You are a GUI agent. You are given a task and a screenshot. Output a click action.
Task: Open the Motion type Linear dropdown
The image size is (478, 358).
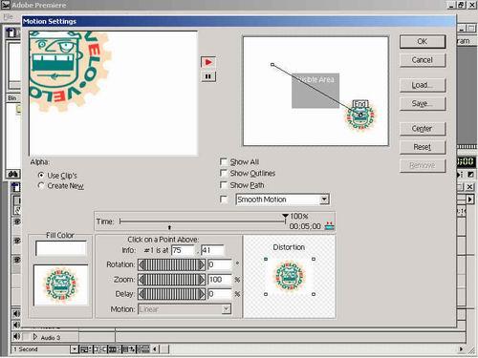(227, 309)
